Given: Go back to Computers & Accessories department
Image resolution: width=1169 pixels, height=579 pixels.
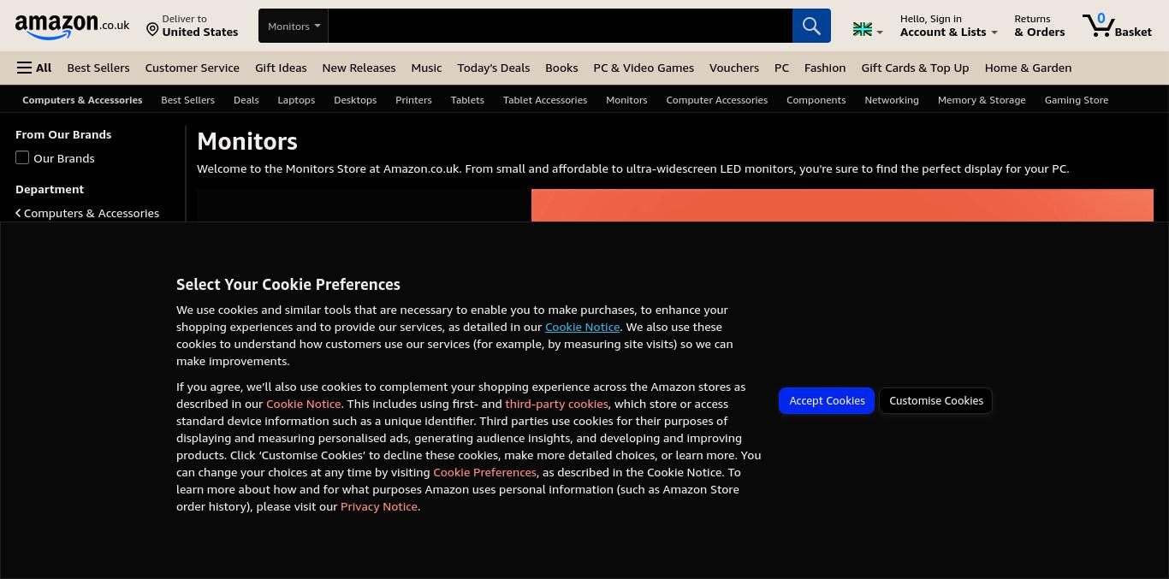Looking at the screenshot, I should [87, 213].
